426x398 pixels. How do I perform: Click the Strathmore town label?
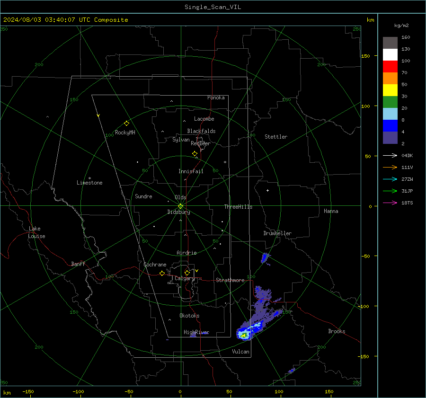click(x=230, y=280)
